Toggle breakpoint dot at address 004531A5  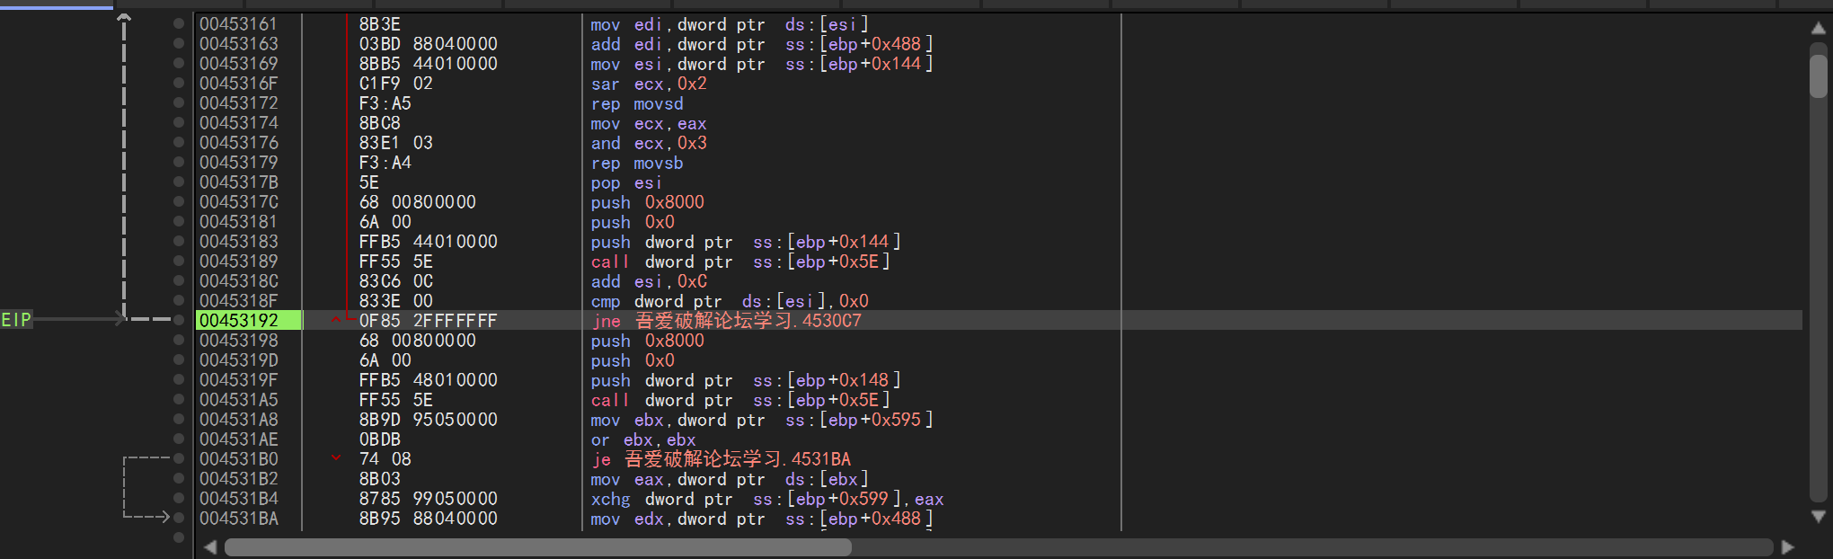pos(179,400)
